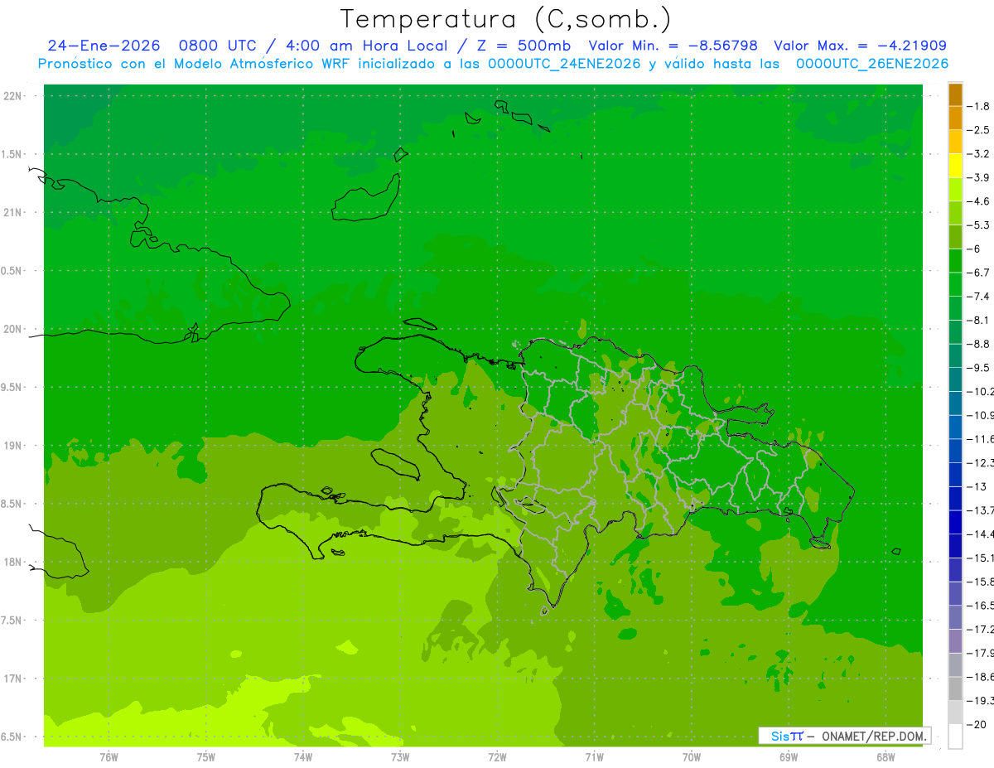Pick the orange swatch between -1.8 and -2.5
Viewport: 994px width, 768px height.
(x=955, y=118)
